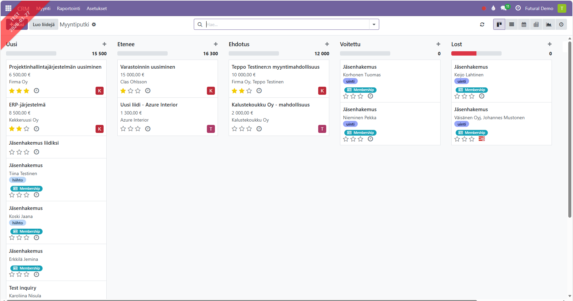Image resolution: width=573 pixels, height=301 pixels.
Task: Click the red progress bar in Lost column
Action: (464, 54)
